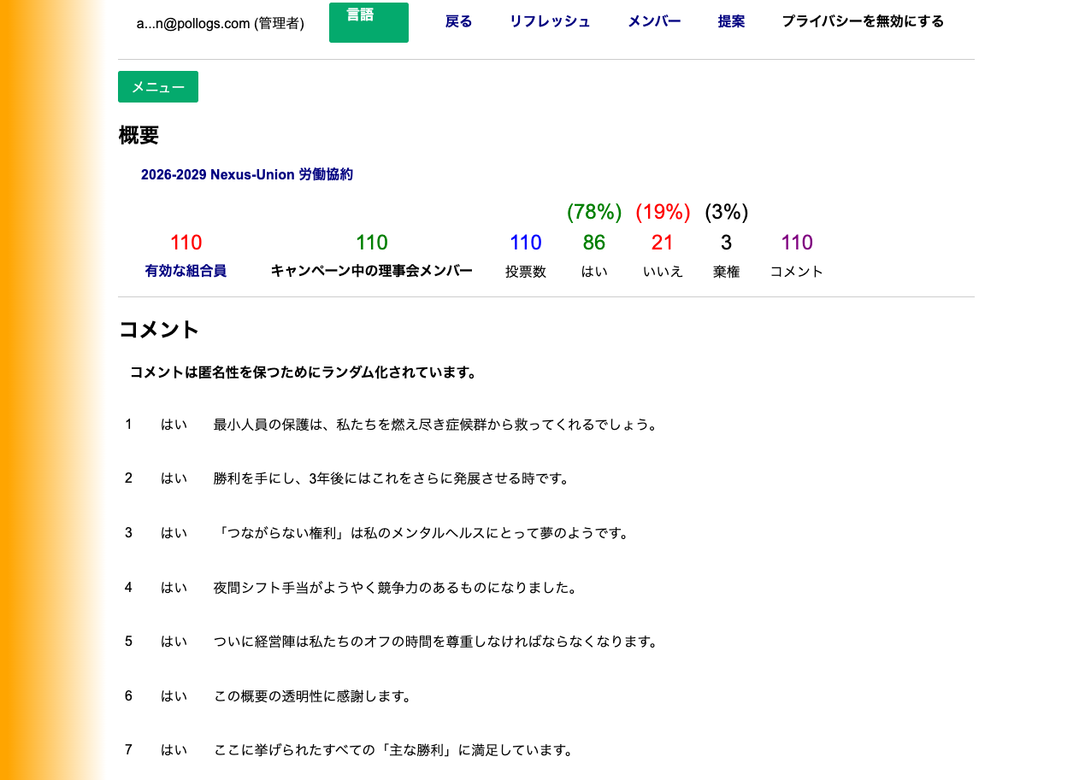This screenshot has width=1091, height=780.
Task: Click the 有効な組合員 link
Action: (x=186, y=271)
